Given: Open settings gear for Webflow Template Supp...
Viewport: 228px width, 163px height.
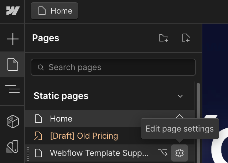Looking at the screenshot, I should [180, 153].
